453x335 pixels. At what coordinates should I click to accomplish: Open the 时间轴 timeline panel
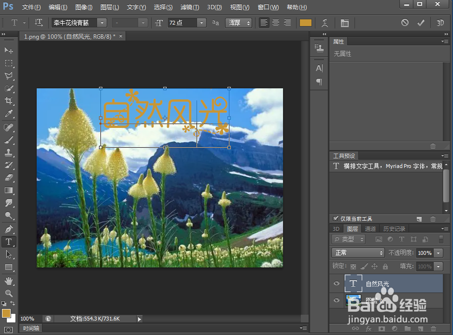pyautogui.click(x=31, y=328)
